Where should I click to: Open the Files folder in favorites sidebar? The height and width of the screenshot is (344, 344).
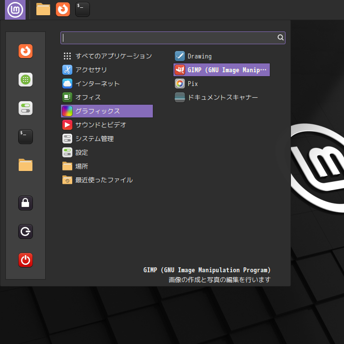[26, 165]
